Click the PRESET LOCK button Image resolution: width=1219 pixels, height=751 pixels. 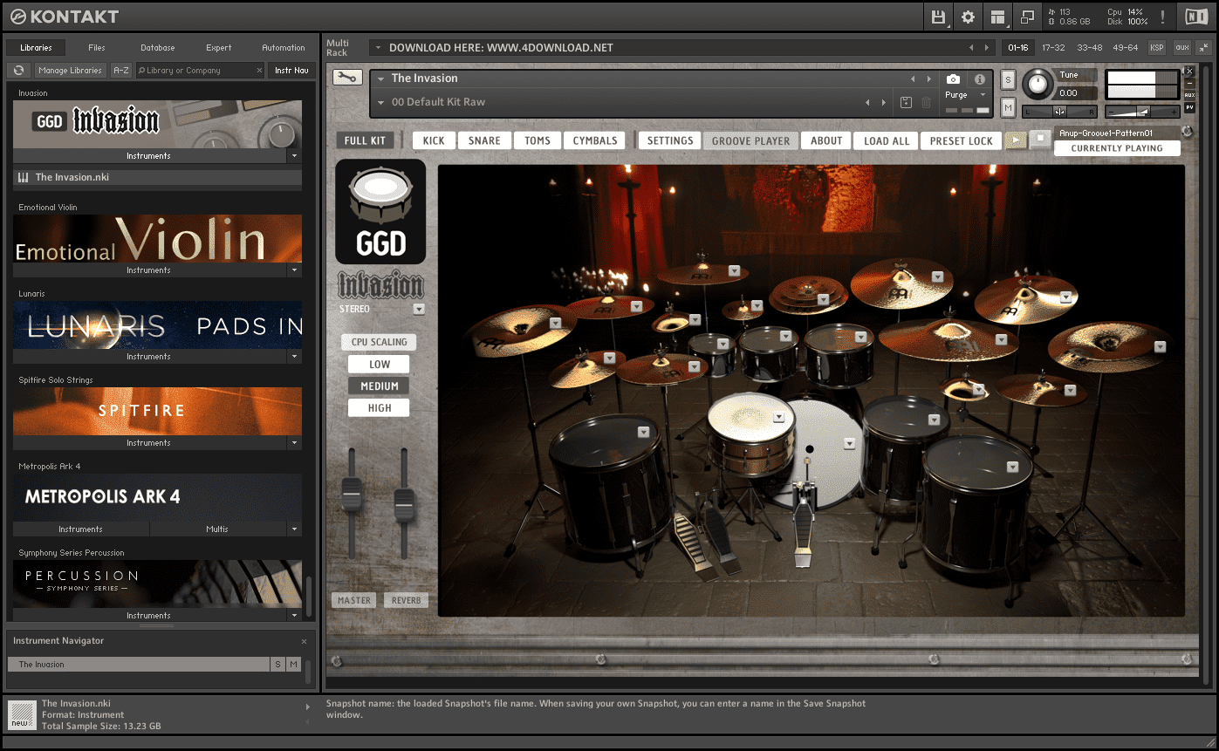click(x=962, y=140)
